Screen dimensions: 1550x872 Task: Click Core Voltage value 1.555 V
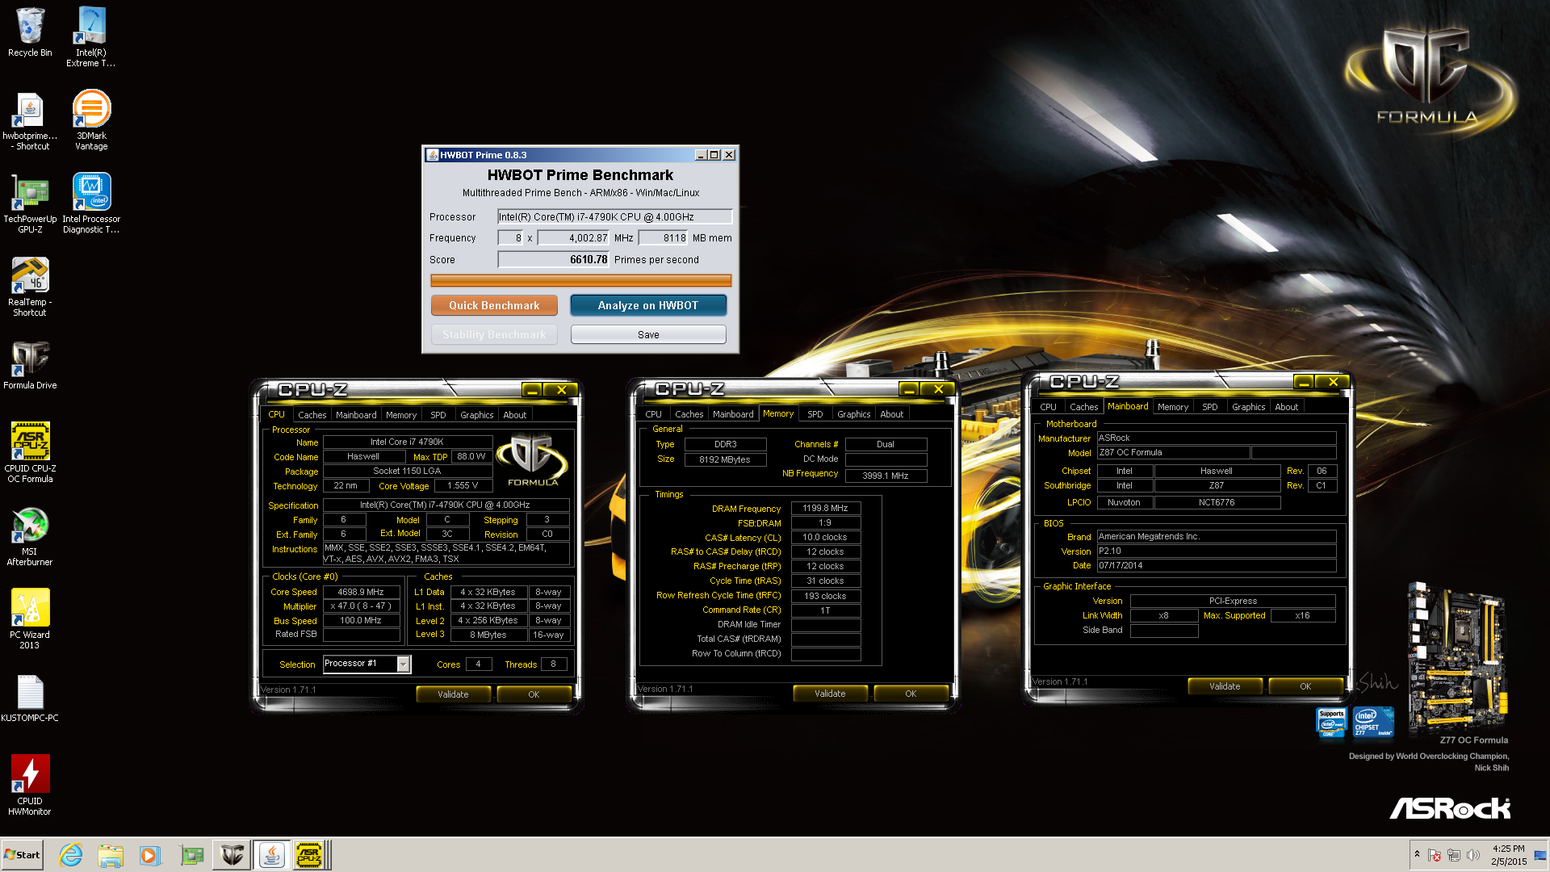coord(463,485)
